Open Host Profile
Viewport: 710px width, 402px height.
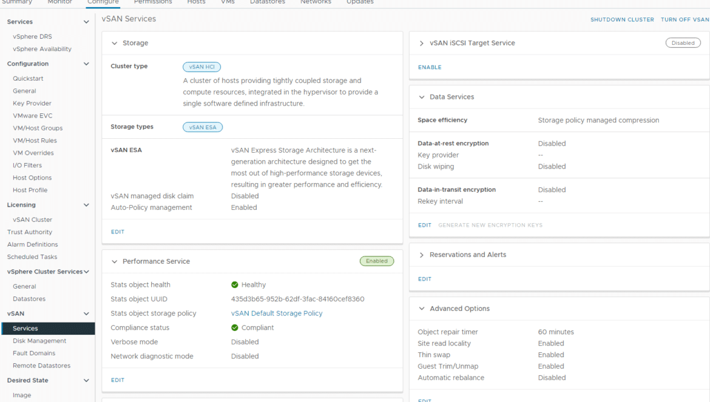point(30,190)
